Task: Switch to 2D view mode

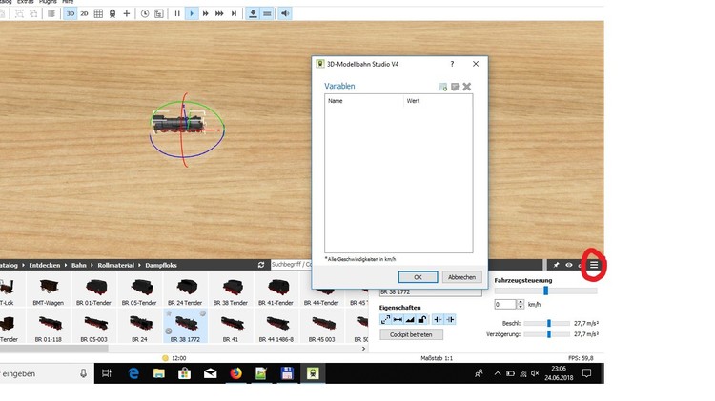Action: pyautogui.click(x=85, y=13)
